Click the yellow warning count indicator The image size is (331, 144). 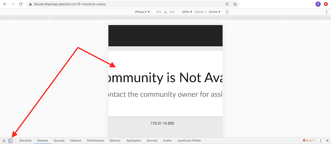(312, 141)
